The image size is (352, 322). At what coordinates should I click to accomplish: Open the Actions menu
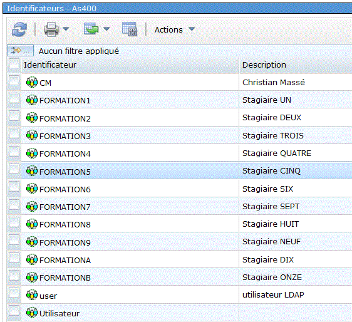[168, 29]
